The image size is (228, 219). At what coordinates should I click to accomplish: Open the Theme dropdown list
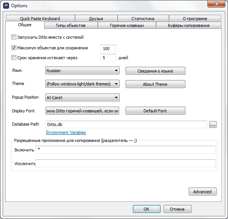point(82,84)
